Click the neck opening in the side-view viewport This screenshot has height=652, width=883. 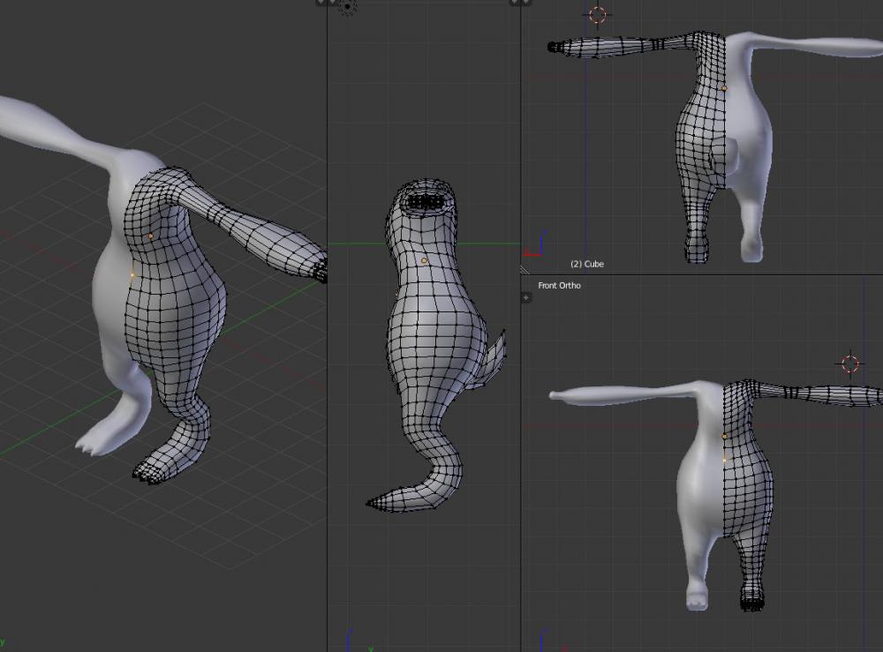click(426, 200)
